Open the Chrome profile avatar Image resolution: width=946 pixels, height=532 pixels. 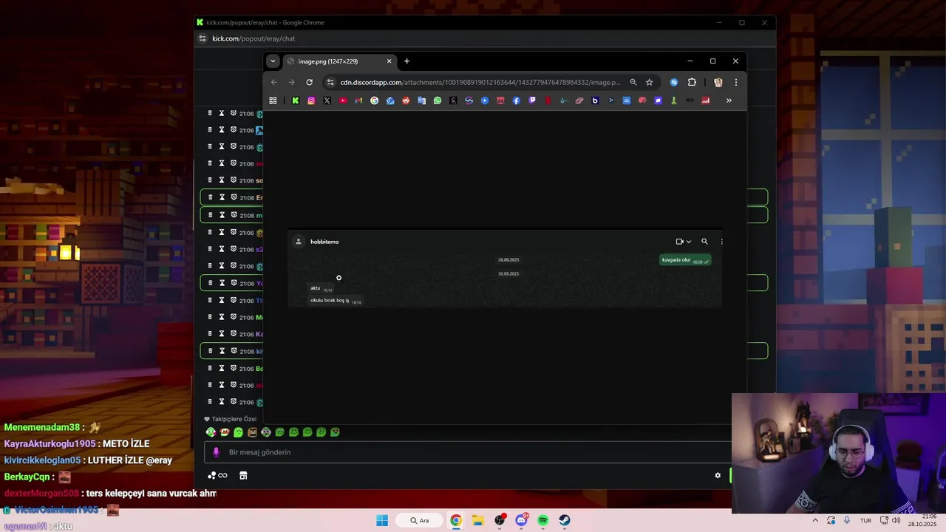point(718,82)
